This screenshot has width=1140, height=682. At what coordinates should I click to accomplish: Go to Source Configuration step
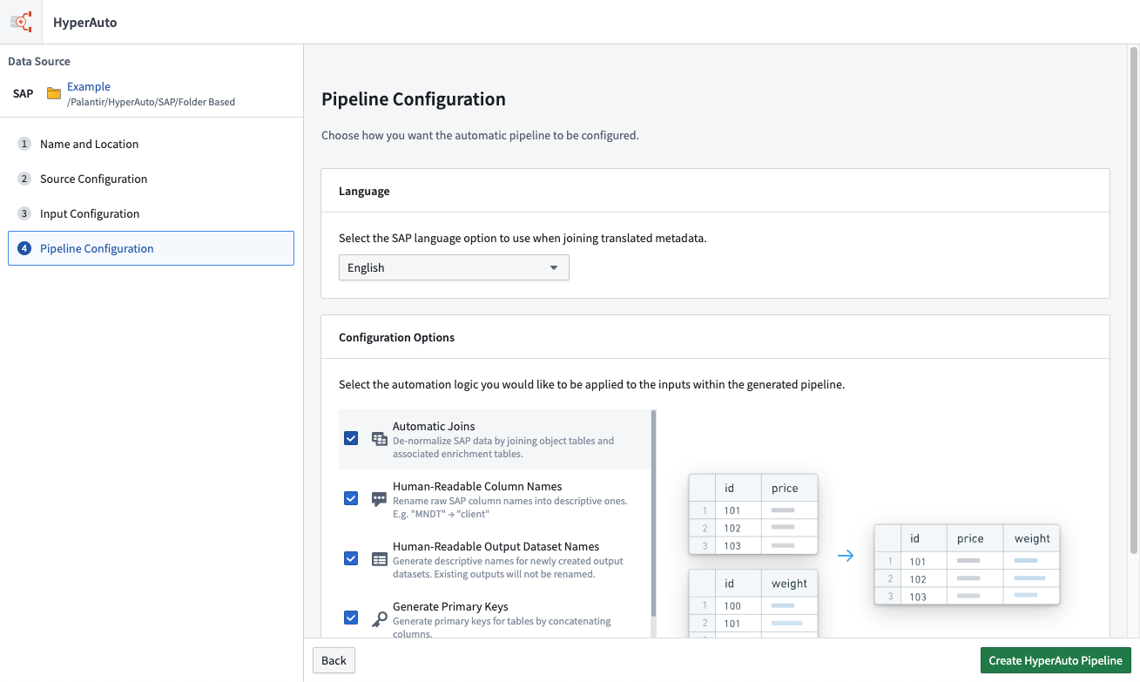[151, 179]
